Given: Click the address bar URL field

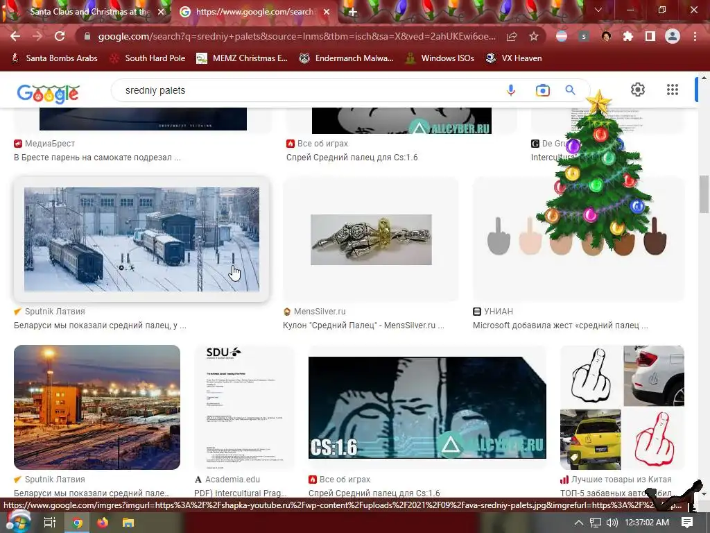Looking at the screenshot, I should (297, 36).
